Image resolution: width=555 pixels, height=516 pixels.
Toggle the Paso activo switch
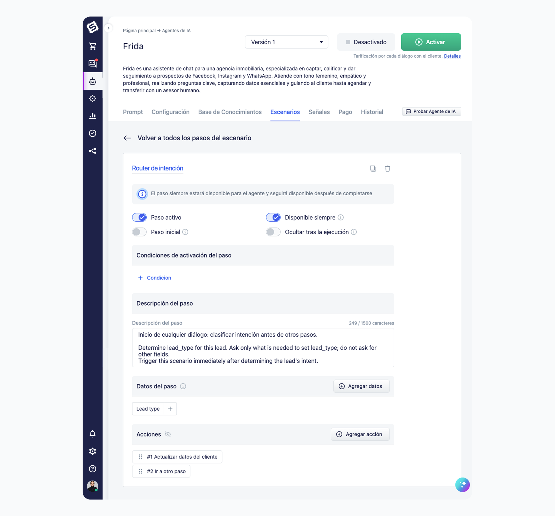[x=139, y=218]
